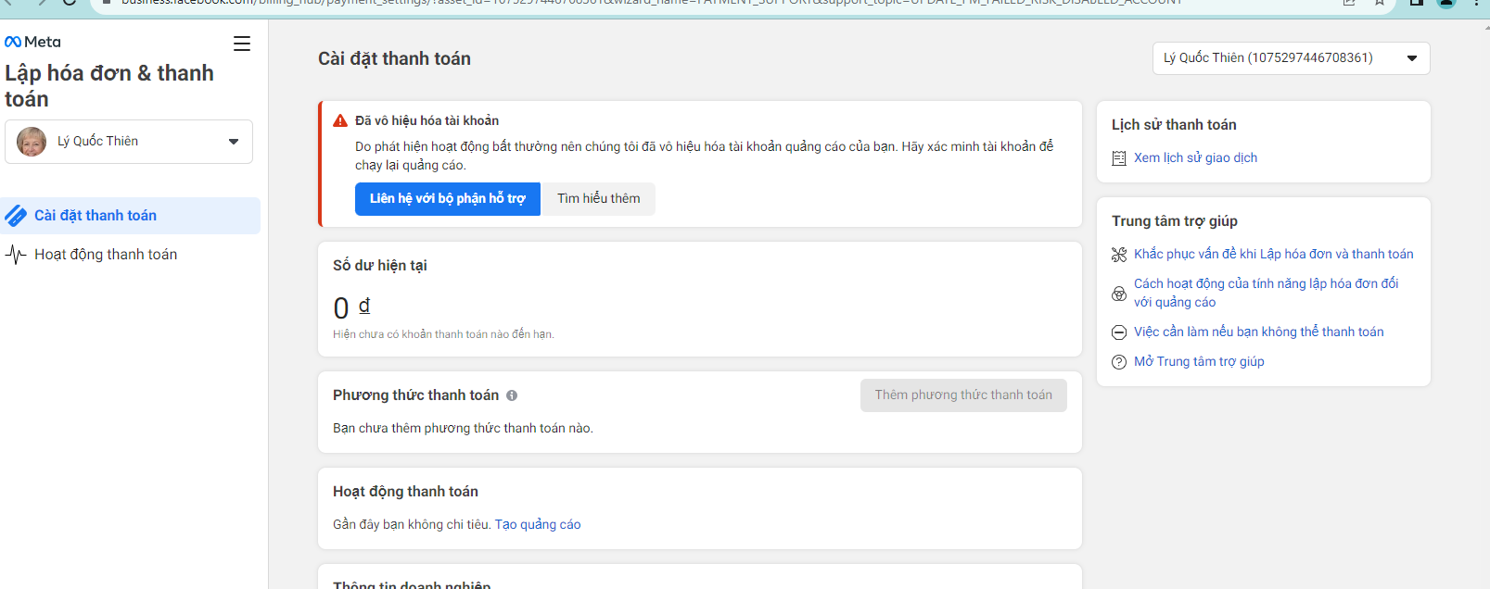
Task: Click Thêm phương thức thanh toán button
Action: pos(963,395)
